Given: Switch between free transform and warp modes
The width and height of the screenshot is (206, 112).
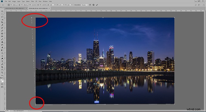Looking at the screenshot, I should tap(90, 5).
